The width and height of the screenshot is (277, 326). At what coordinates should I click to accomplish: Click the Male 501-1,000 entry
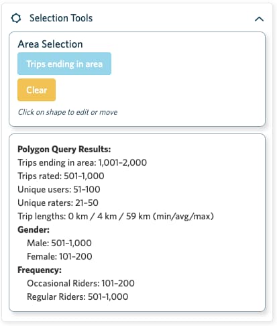pyautogui.click(x=59, y=243)
